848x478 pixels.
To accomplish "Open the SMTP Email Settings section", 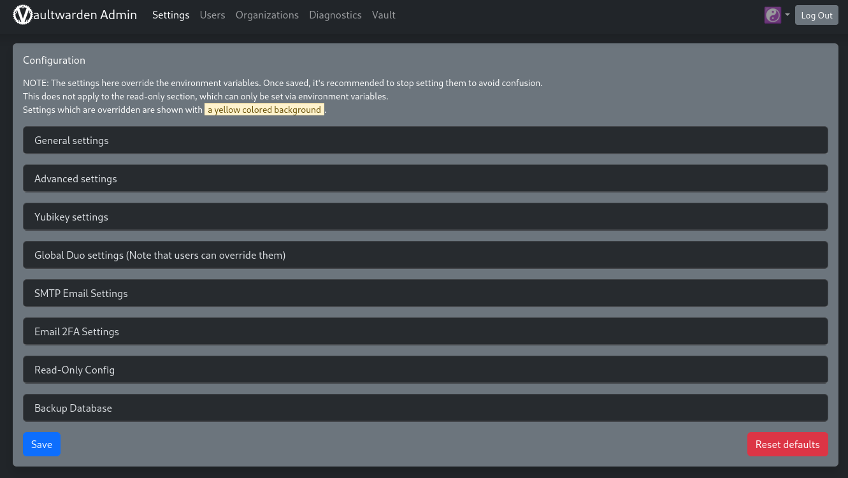I will [x=81, y=293].
